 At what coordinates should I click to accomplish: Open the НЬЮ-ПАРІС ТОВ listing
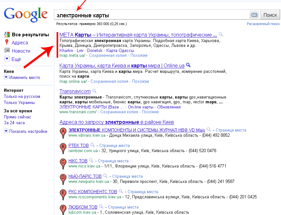[85, 176]
